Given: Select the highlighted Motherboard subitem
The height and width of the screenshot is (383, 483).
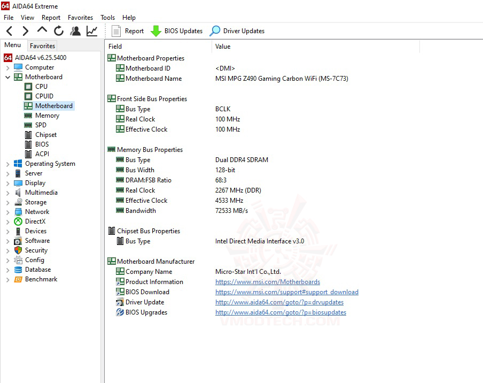Looking at the screenshot, I should 49,106.
